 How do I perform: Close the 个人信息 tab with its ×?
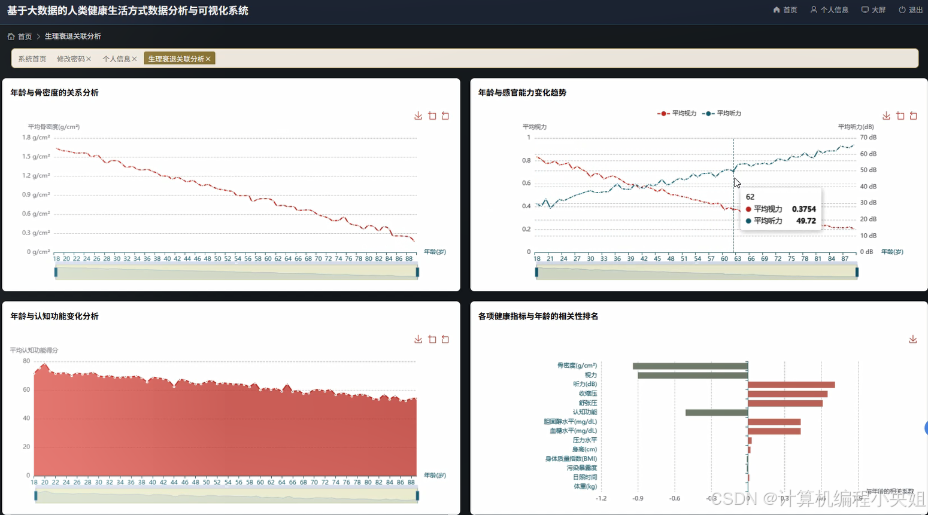[x=134, y=59]
